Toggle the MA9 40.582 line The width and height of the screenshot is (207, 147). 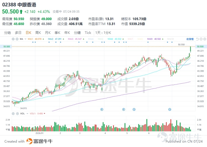(154, 39)
